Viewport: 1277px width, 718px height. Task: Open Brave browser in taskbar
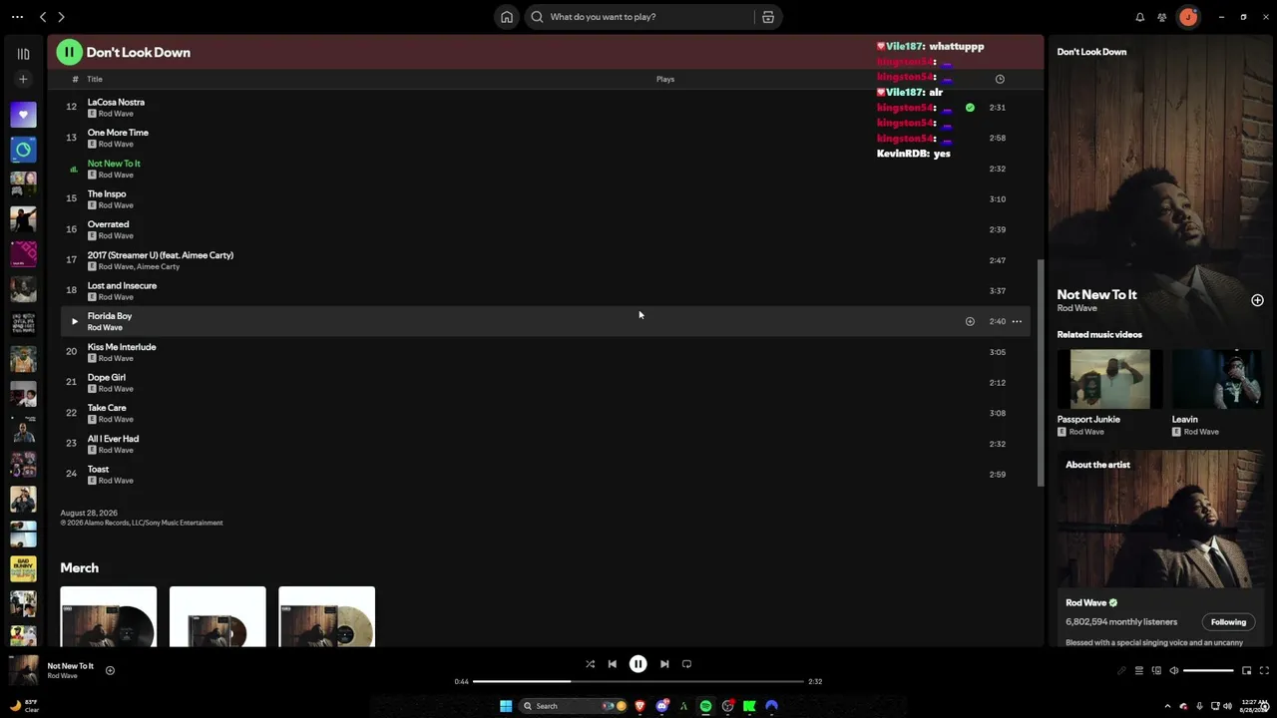pos(639,706)
